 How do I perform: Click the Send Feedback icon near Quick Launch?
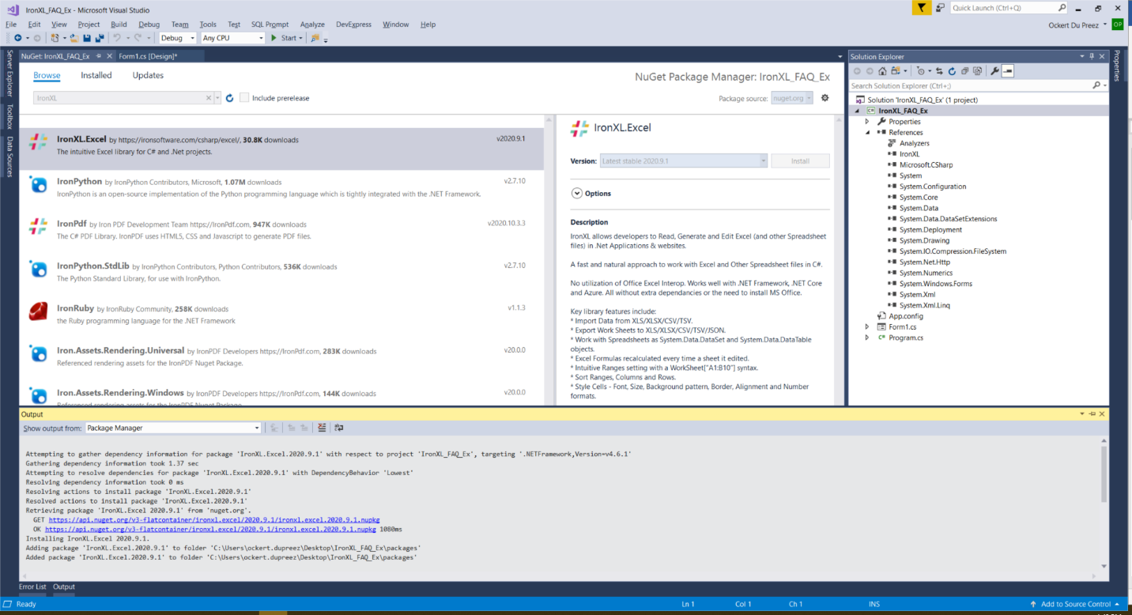[x=941, y=8]
